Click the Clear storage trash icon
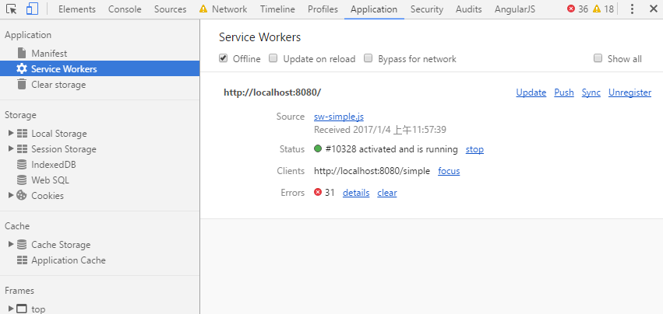Screen dimensions: 663x314 tap(22, 84)
